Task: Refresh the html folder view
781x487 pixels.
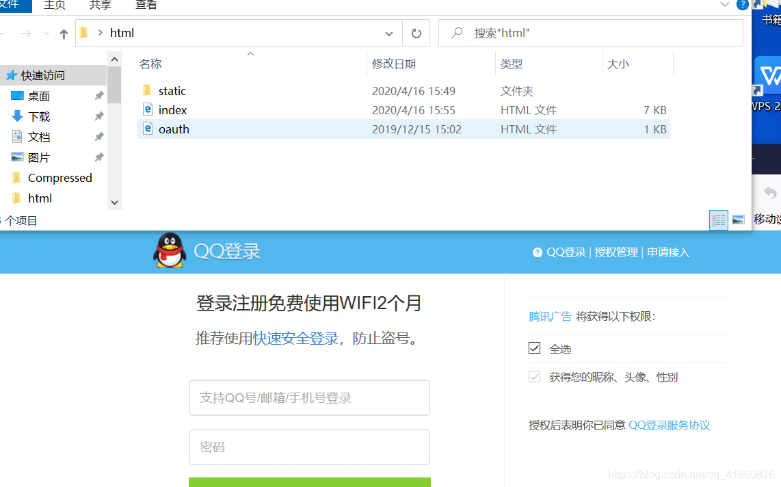Action: (416, 33)
